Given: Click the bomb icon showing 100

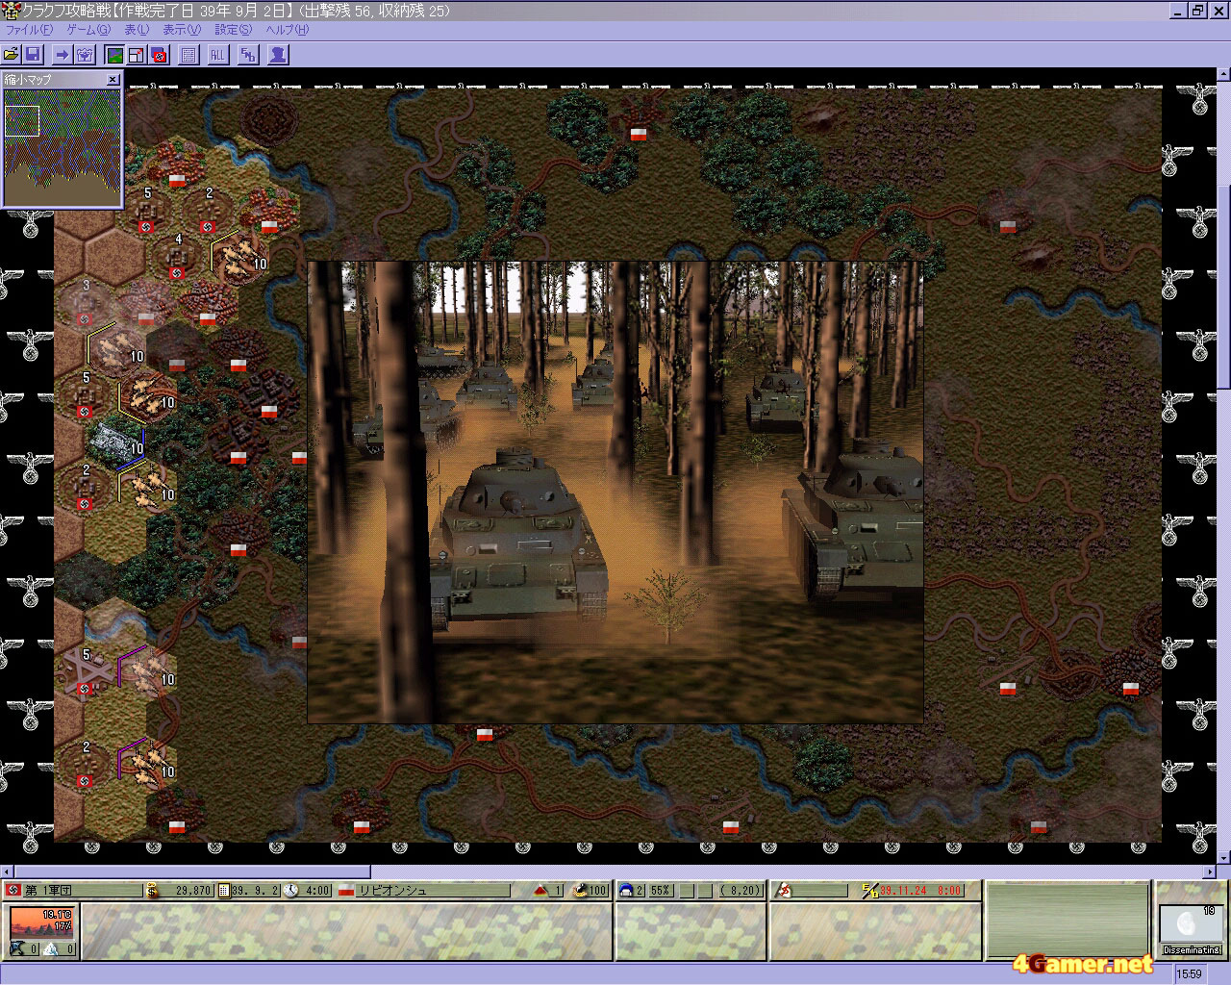Looking at the screenshot, I should [x=580, y=890].
